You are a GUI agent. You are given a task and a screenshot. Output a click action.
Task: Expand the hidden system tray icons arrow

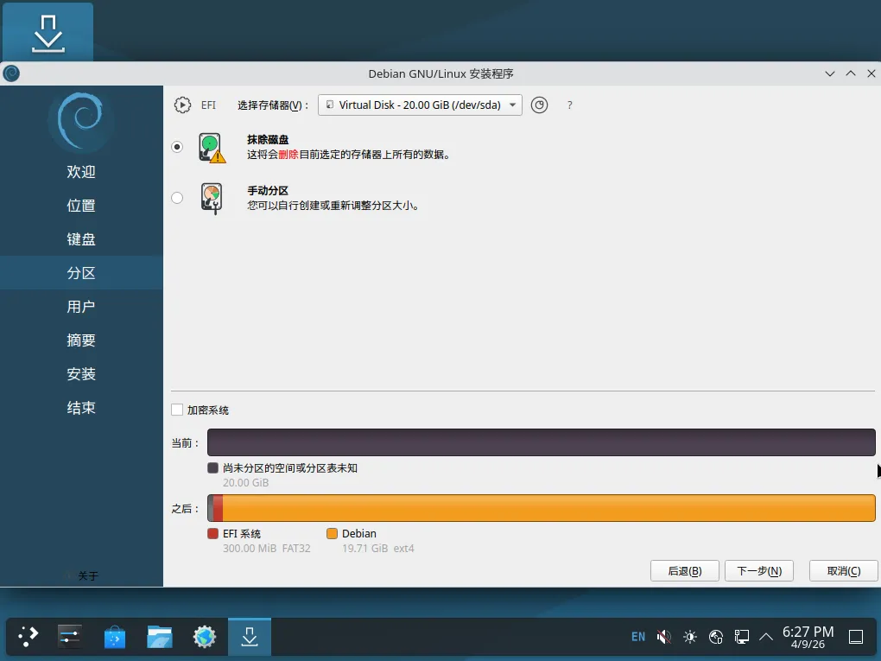(766, 637)
